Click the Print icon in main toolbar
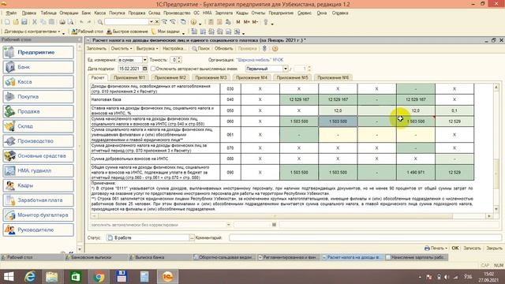Image resolution: width=505 pixels, height=284 pixels. pos(62,22)
